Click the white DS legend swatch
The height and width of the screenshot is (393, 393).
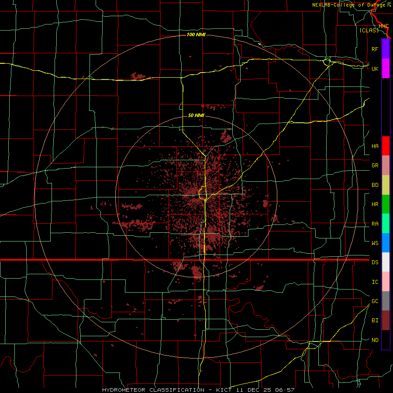386,262
